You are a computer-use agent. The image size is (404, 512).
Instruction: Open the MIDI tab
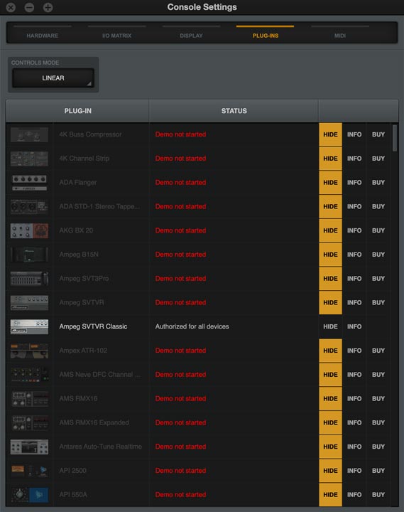tap(340, 36)
